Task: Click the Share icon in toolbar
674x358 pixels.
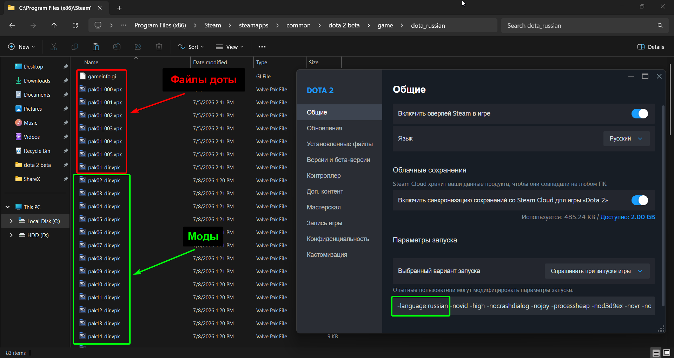Action: click(138, 47)
